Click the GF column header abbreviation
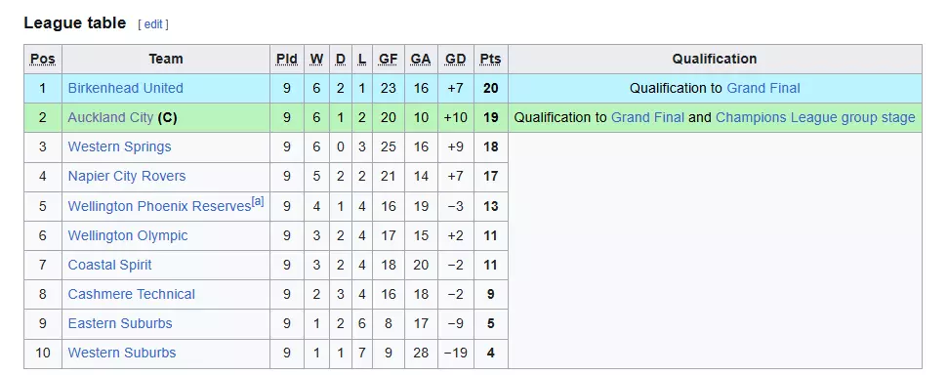This screenshot has height=375, width=948. click(x=389, y=59)
